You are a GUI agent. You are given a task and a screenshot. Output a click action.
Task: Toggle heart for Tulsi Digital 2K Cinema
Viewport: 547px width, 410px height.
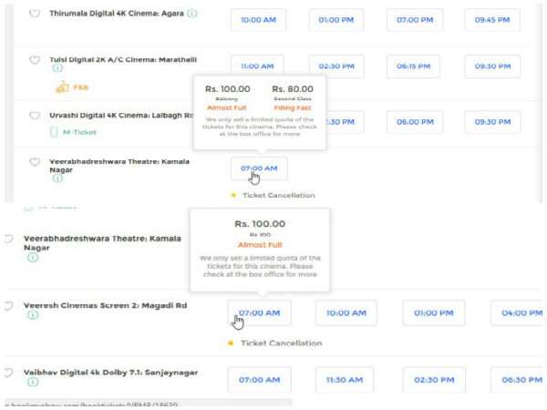pyautogui.click(x=35, y=59)
